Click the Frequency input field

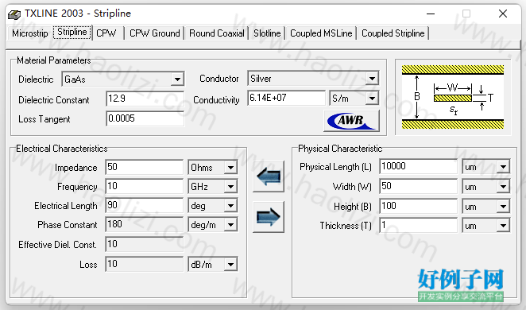[145, 186]
